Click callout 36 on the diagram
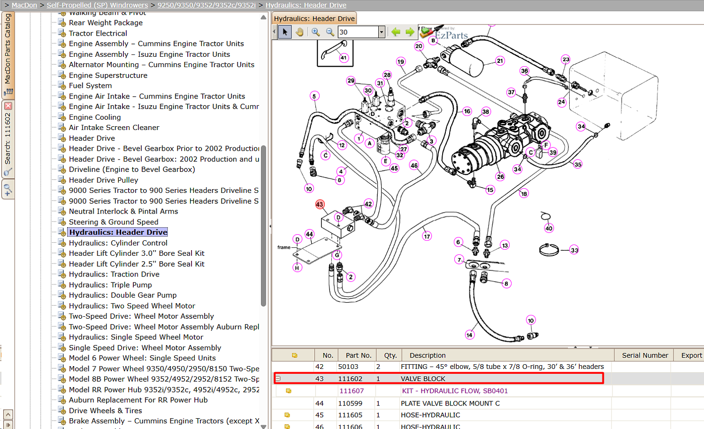The height and width of the screenshot is (429, 704). point(524,71)
